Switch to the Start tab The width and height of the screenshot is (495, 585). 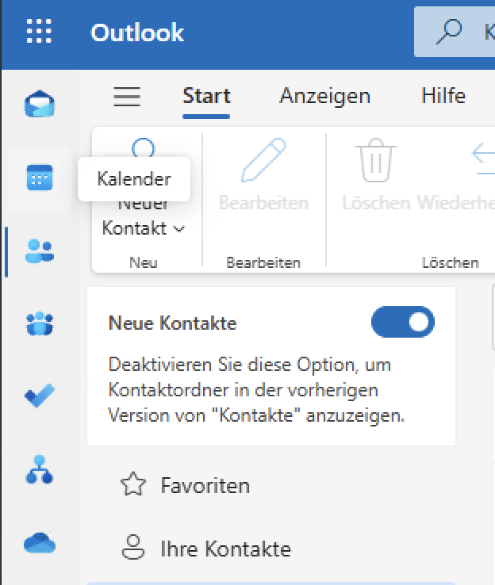pos(206,96)
